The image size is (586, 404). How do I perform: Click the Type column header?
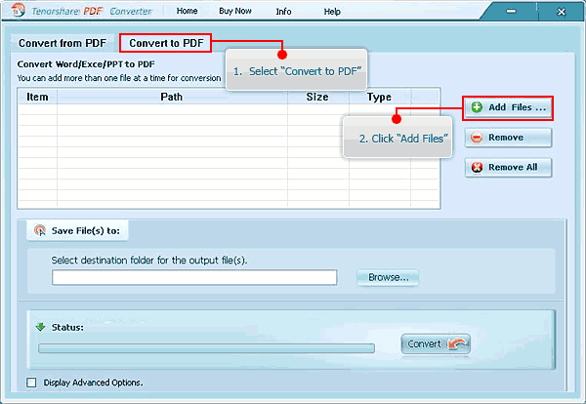point(379,97)
